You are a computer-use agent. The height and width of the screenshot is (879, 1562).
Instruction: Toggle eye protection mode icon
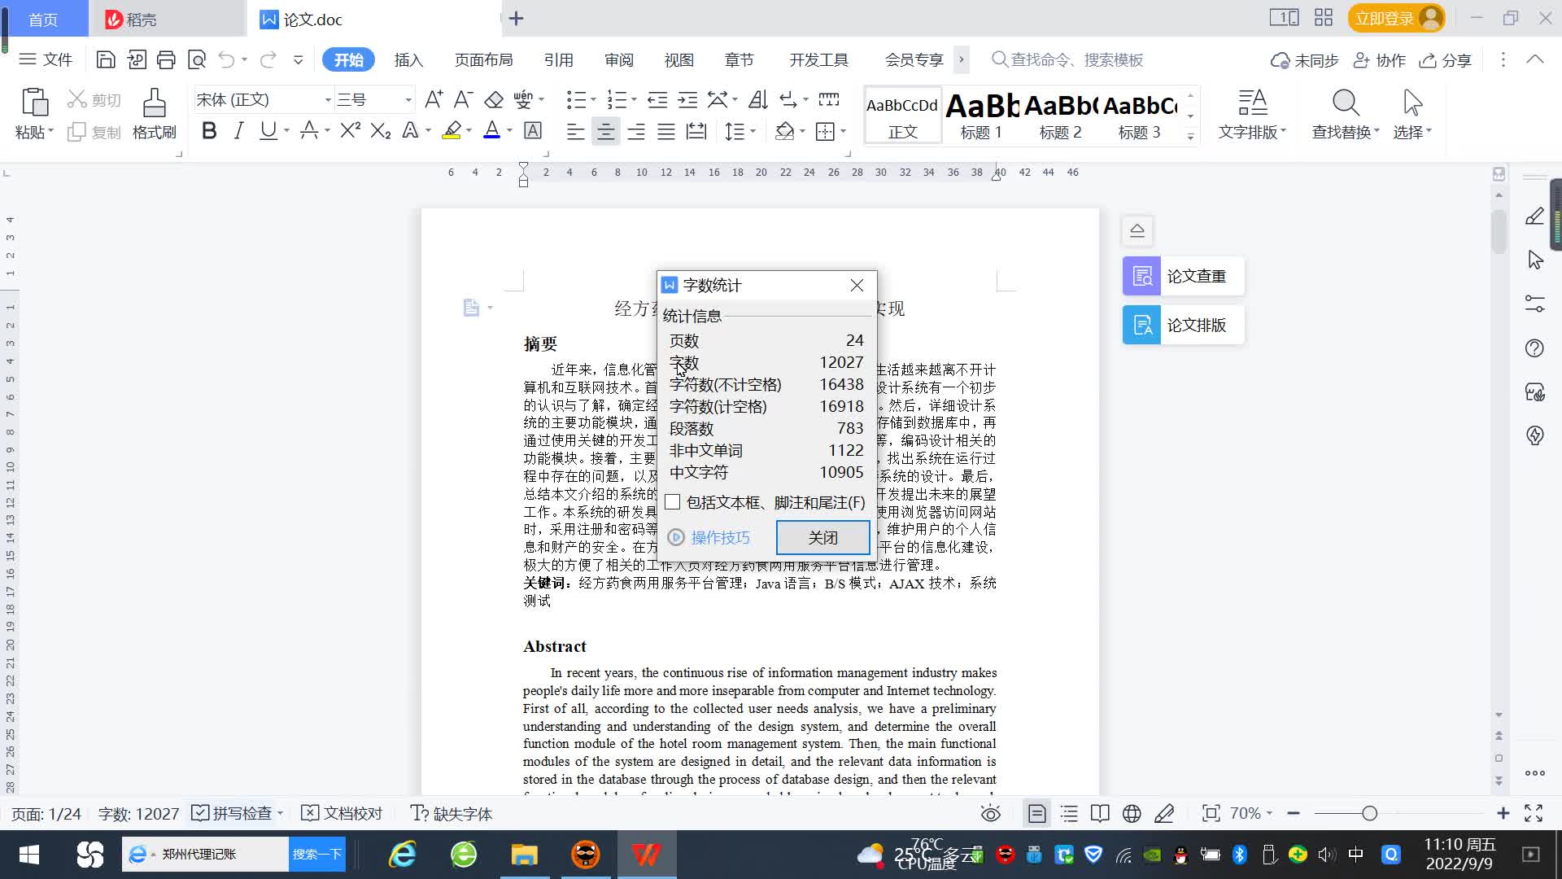click(990, 813)
